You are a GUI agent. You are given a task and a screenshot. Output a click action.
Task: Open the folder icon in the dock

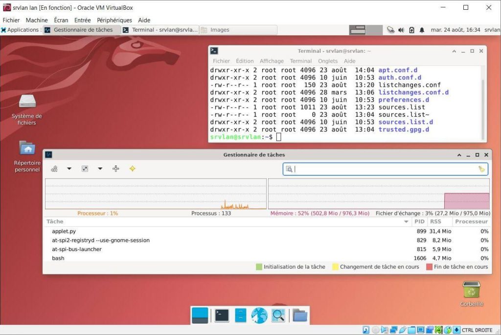point(300,315)
